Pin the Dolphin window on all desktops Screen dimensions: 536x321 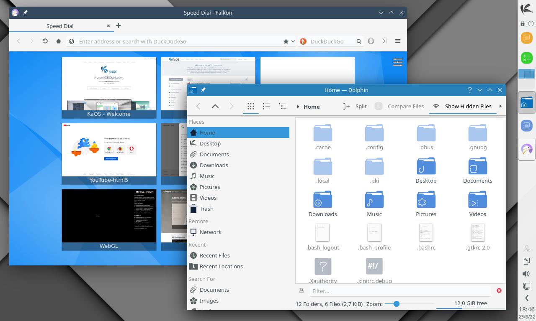pos(203,90)
